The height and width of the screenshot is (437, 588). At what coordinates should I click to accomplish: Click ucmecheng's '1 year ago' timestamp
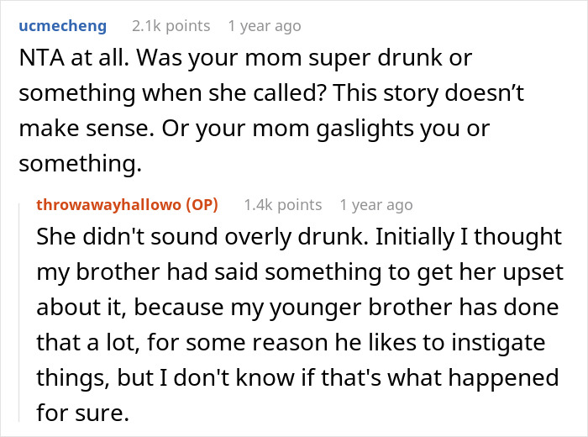265,26
